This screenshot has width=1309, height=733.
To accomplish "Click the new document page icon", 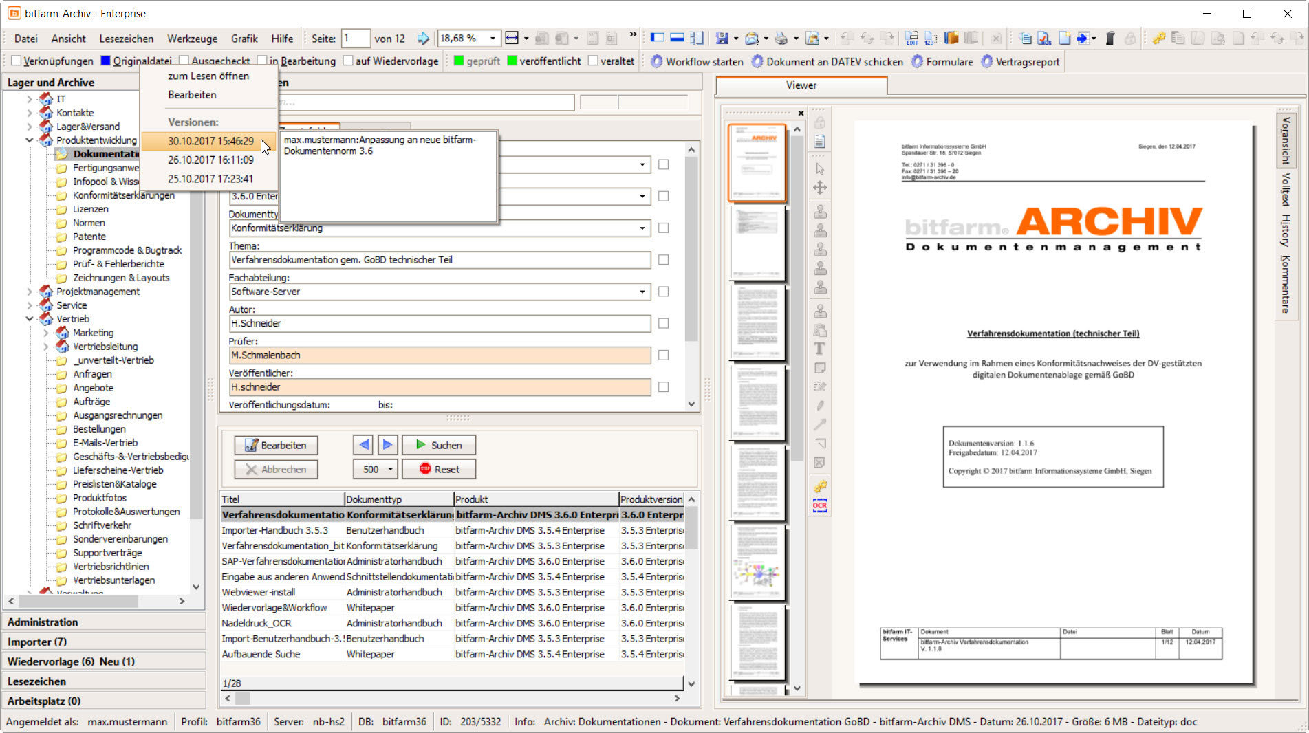I will [x=1064, y=39].
